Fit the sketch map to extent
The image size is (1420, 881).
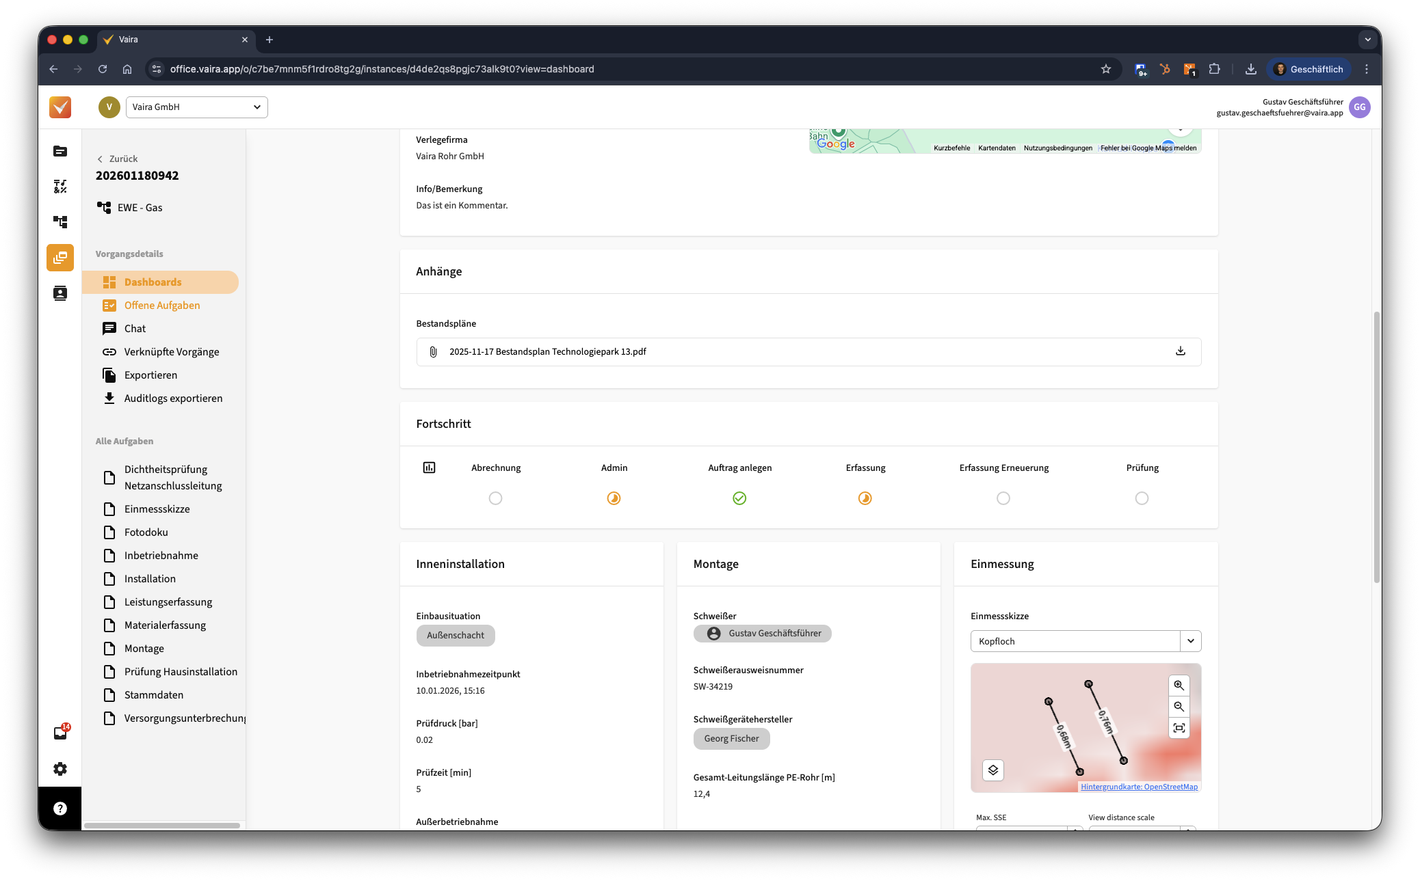click(1179, 728)
